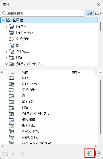Select レイヤーセット in the tree
103x159 pixels.
25,33
